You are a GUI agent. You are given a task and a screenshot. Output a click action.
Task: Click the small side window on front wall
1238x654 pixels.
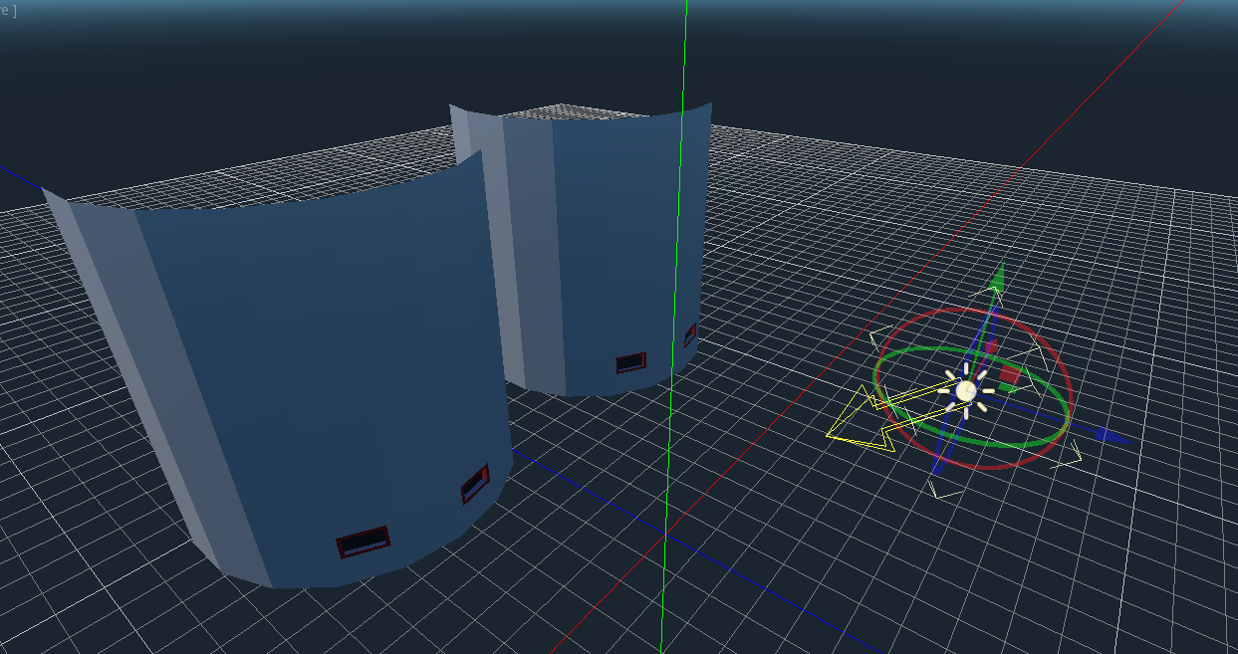tap(475, 484)
